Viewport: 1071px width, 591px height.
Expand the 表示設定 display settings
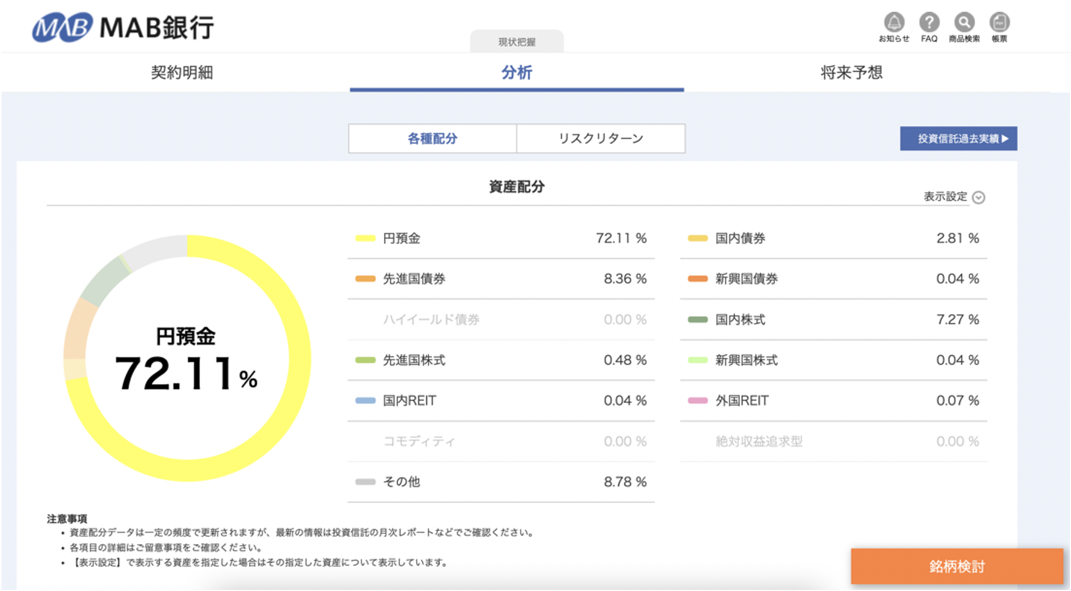(945, 197)
